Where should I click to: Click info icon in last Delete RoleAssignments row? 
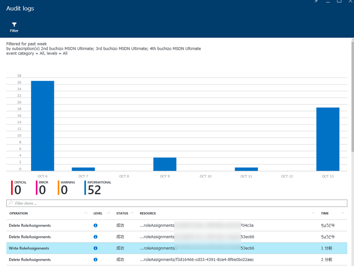pos(96,260)
